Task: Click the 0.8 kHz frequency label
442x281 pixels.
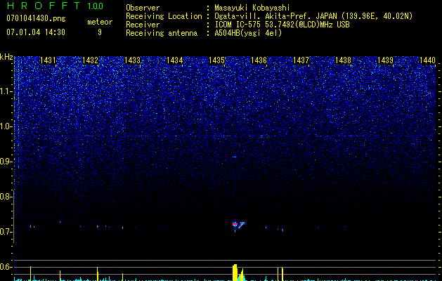Action: [6, 197]
